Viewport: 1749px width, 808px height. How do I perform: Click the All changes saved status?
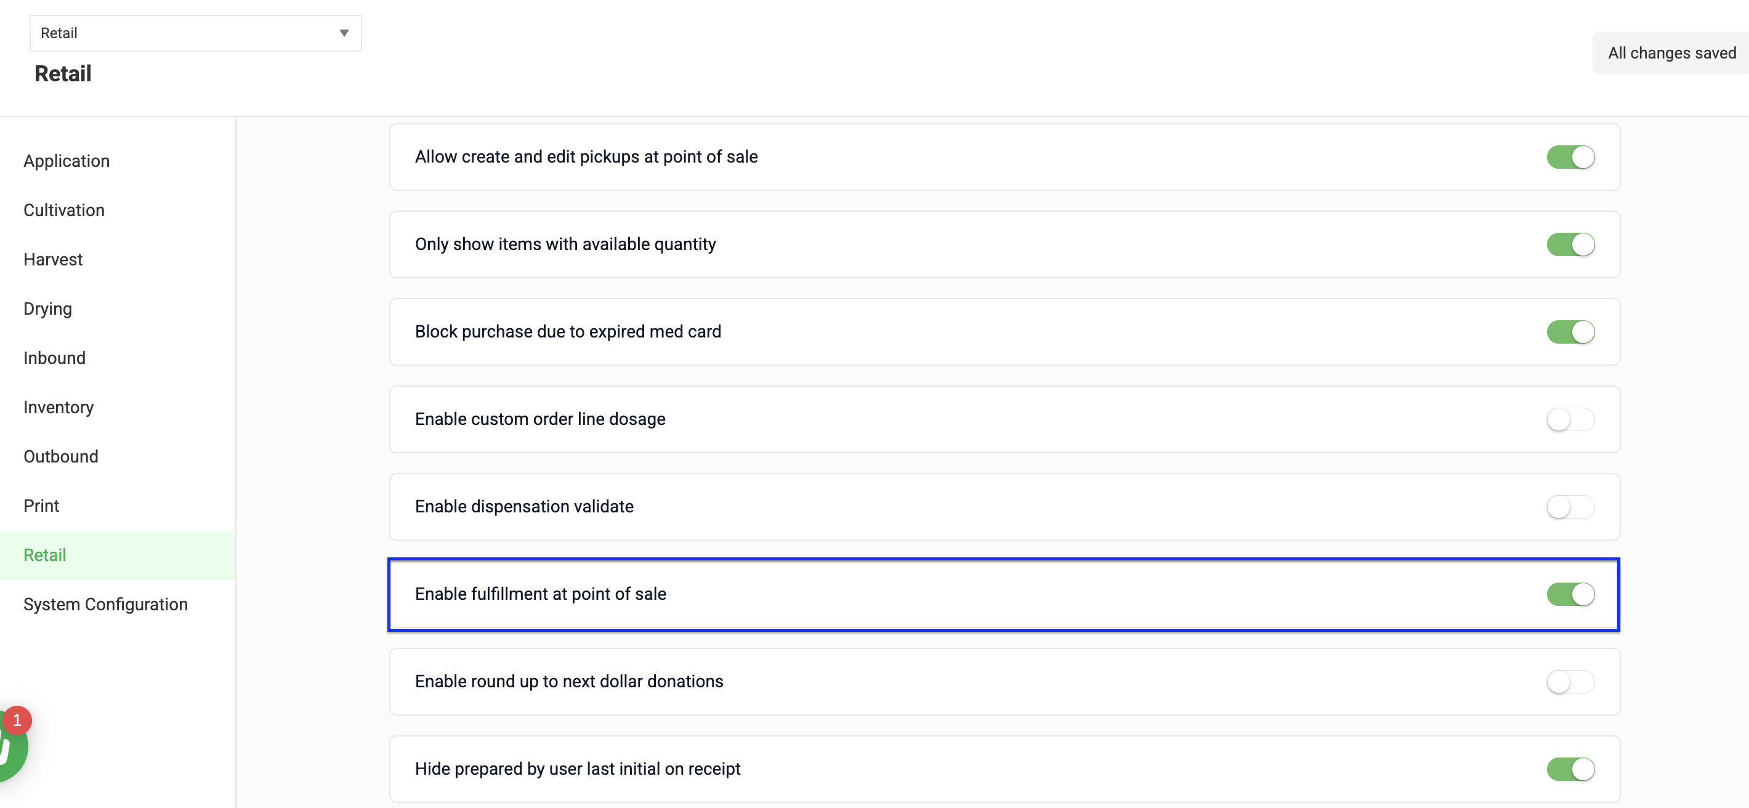[x=1671, y=53]
